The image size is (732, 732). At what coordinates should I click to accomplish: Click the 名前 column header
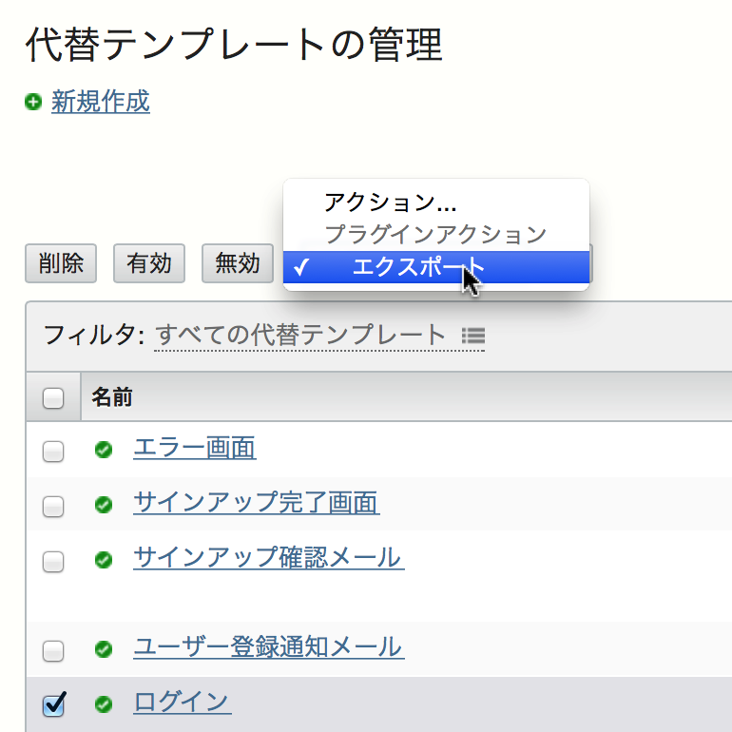coord(112,397)
